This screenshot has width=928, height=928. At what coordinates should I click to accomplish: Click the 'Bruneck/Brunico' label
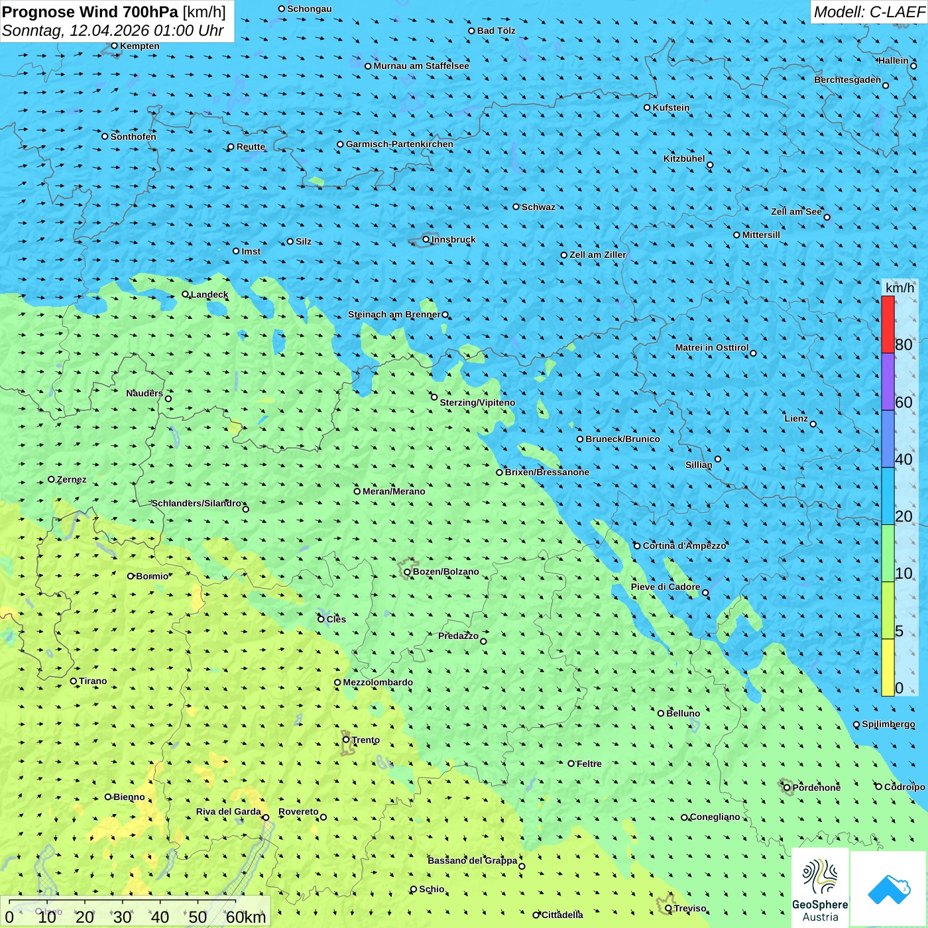click(x=622, y=439)
